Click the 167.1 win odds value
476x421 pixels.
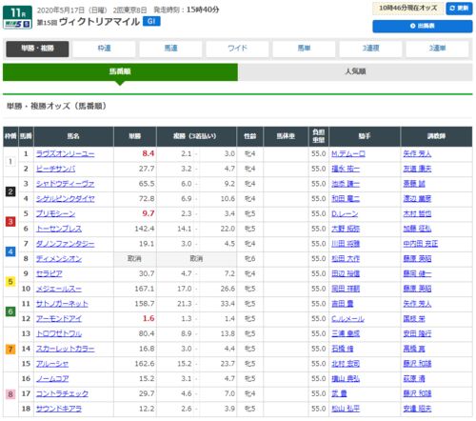[145, 289]
